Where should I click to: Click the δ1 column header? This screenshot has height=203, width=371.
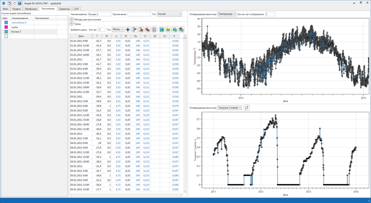coord(126,36)
